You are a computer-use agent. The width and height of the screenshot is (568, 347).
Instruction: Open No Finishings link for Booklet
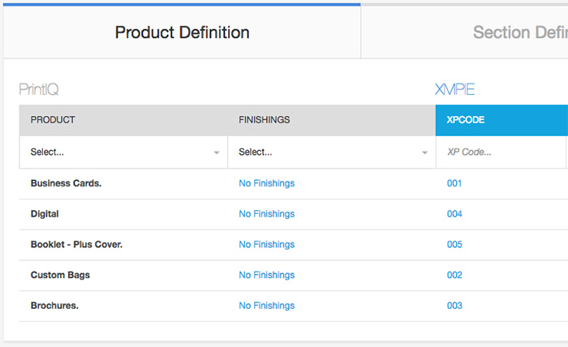(266, 245)
